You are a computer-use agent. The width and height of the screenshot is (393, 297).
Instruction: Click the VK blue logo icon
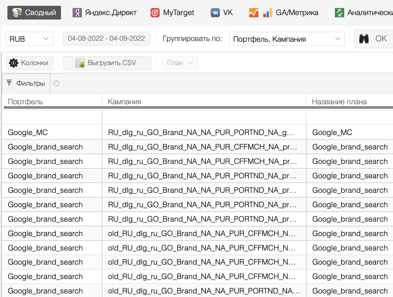point(215,13)
